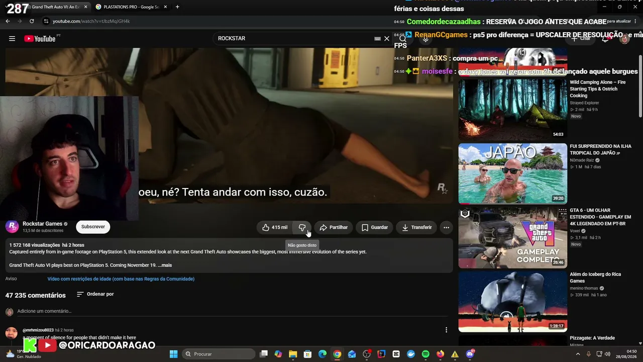Viewport: 643px width, 362px height.
Task: Close the Grand Theft Auto VI tab
Action: (x=86, y=7)
